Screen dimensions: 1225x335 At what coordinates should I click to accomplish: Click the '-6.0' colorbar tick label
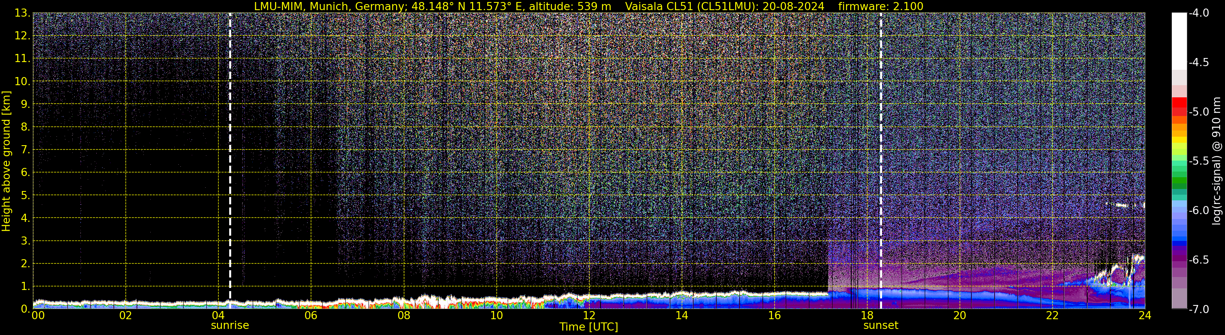(x=1198, y=210)
